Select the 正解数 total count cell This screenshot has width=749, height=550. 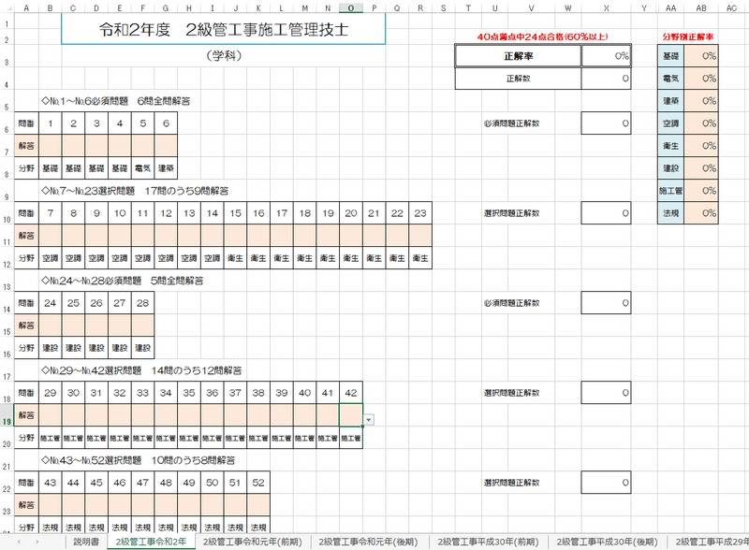[x=607, y=79]
